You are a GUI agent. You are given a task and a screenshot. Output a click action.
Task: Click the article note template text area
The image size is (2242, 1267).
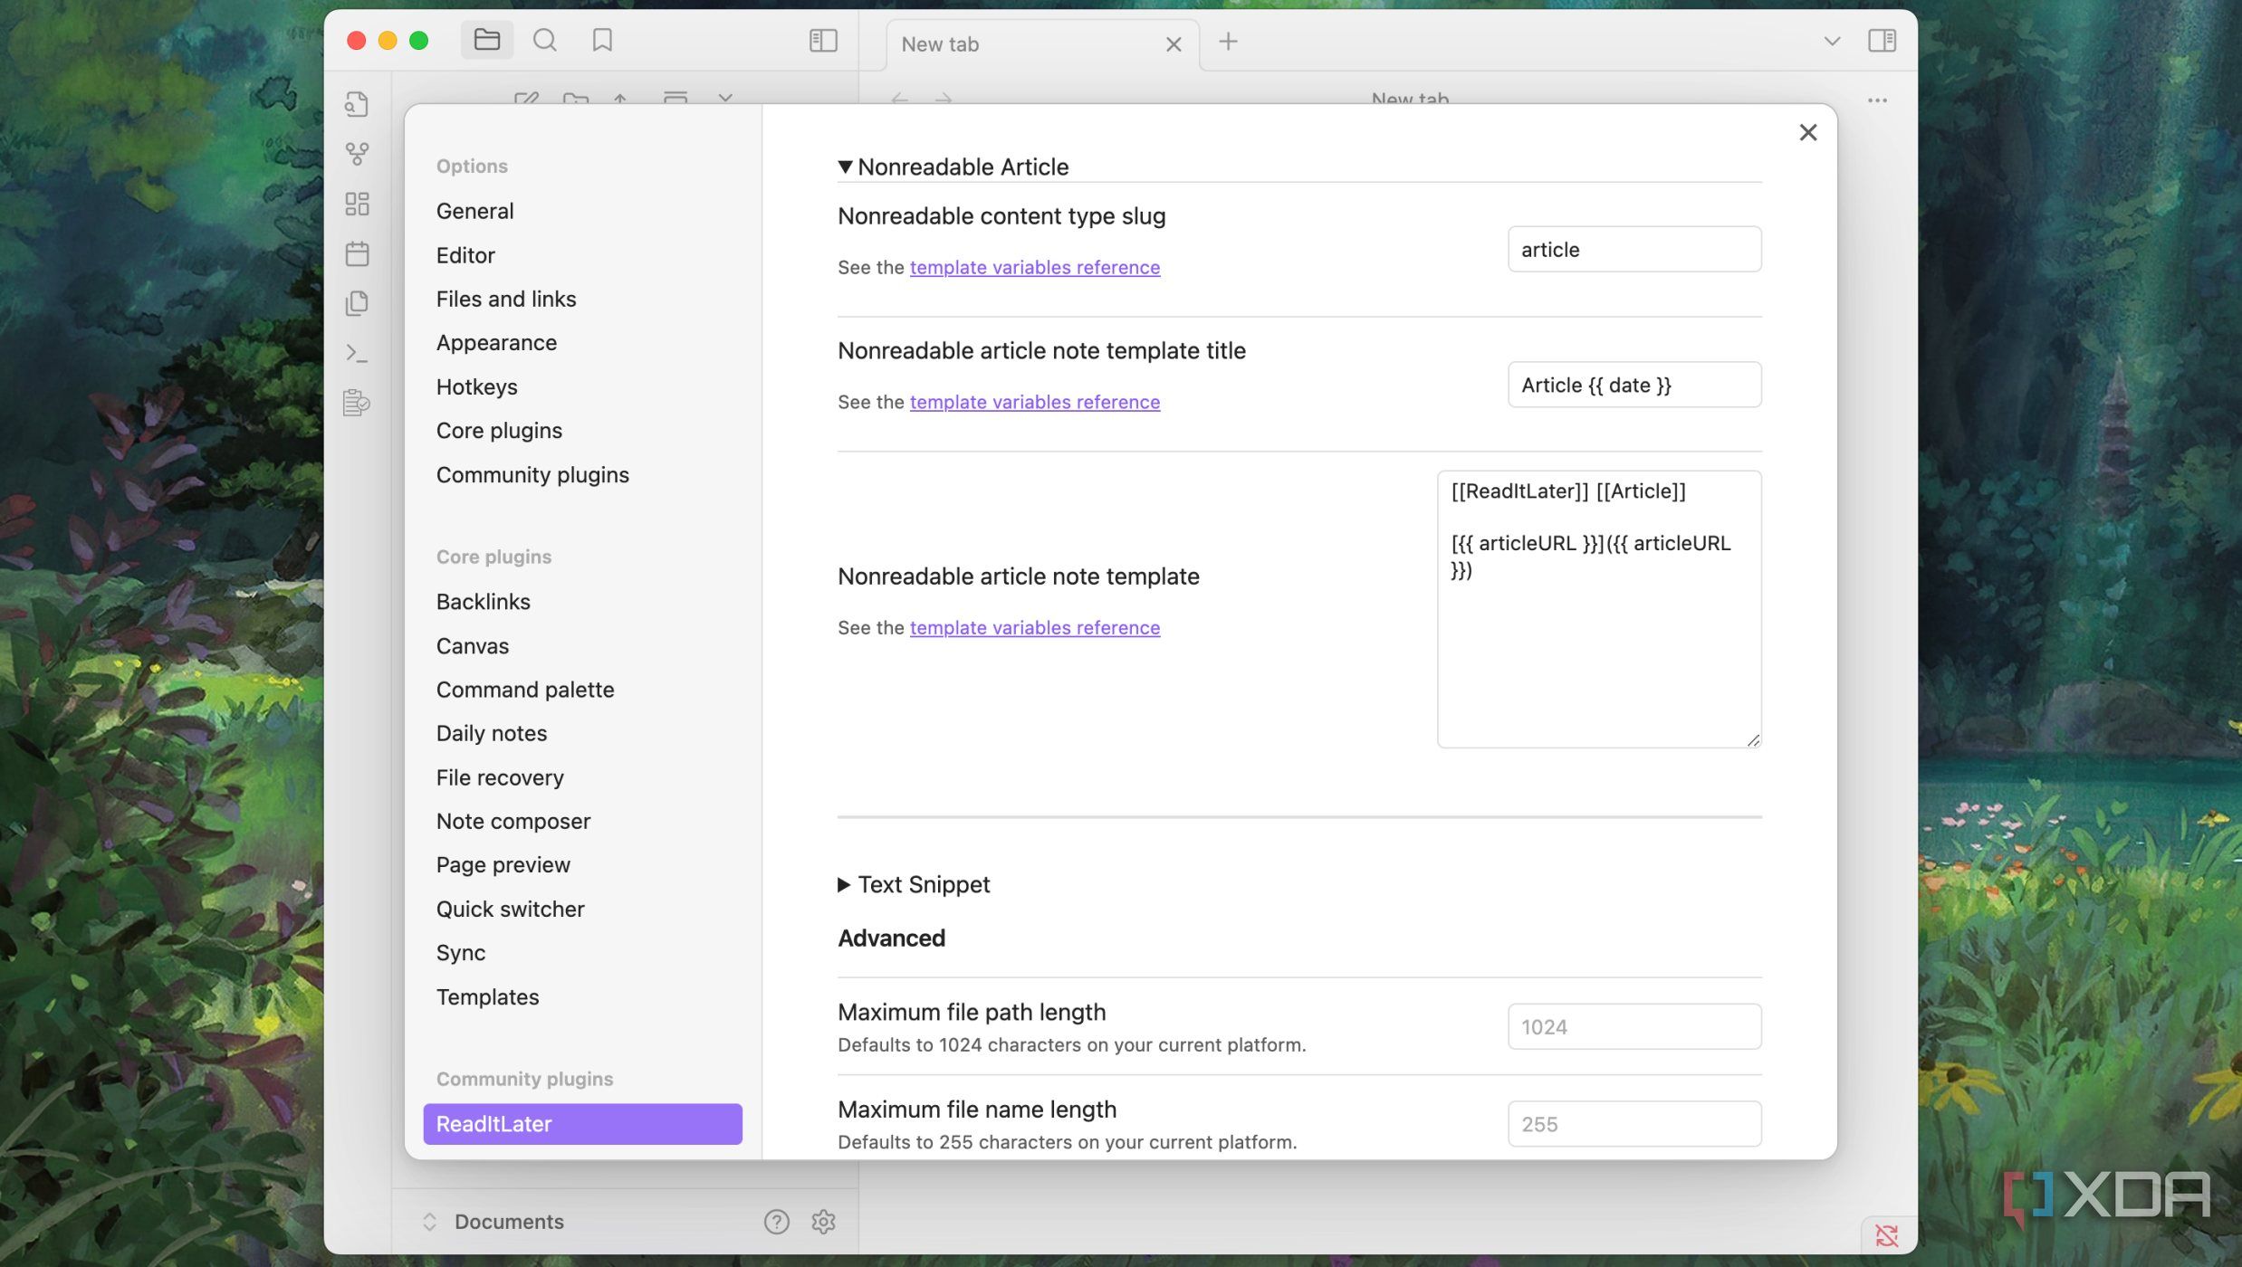[1598, 609]
